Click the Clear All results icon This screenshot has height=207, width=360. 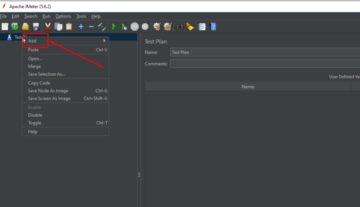click(x=167, y=26)
